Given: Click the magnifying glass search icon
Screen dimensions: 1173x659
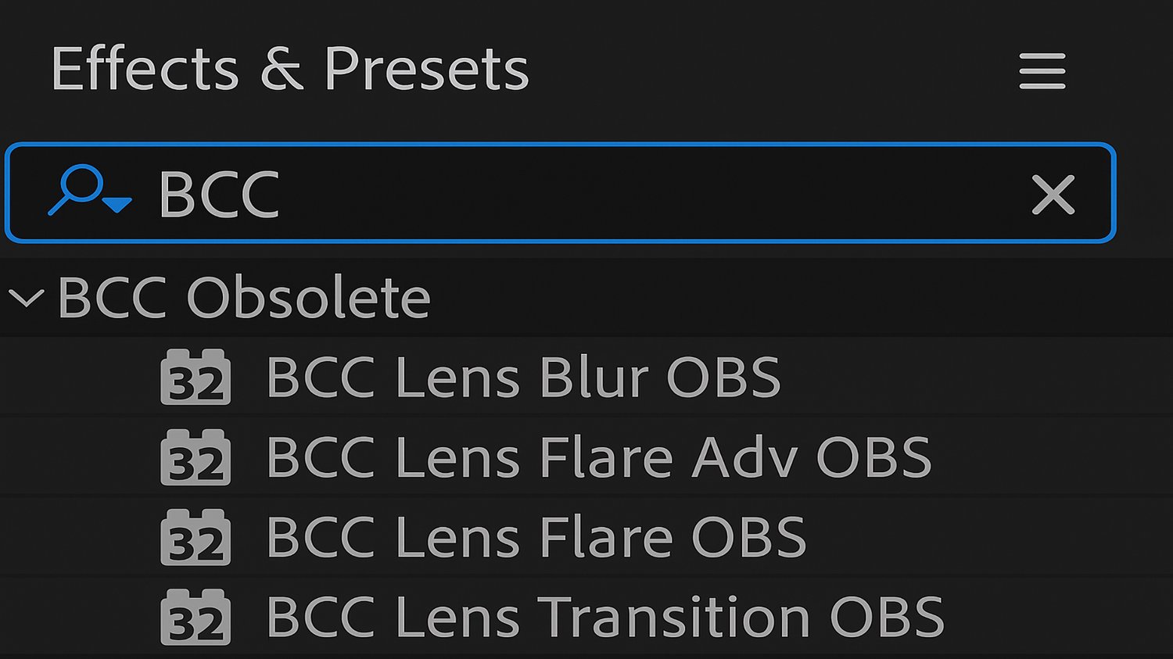Looking at the screenshot, I should 78,188.
